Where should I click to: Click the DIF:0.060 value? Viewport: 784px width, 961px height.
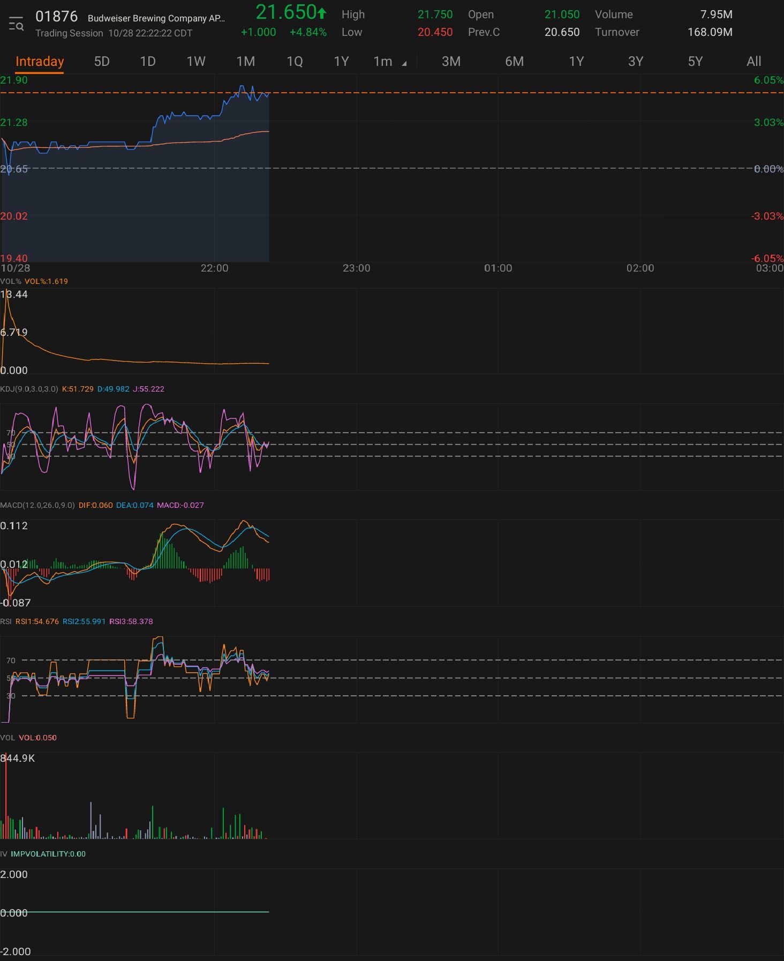coord(95,505)
